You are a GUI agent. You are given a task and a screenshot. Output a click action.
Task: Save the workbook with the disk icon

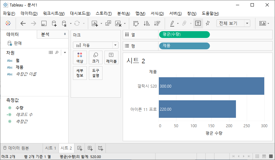(44, 23)
